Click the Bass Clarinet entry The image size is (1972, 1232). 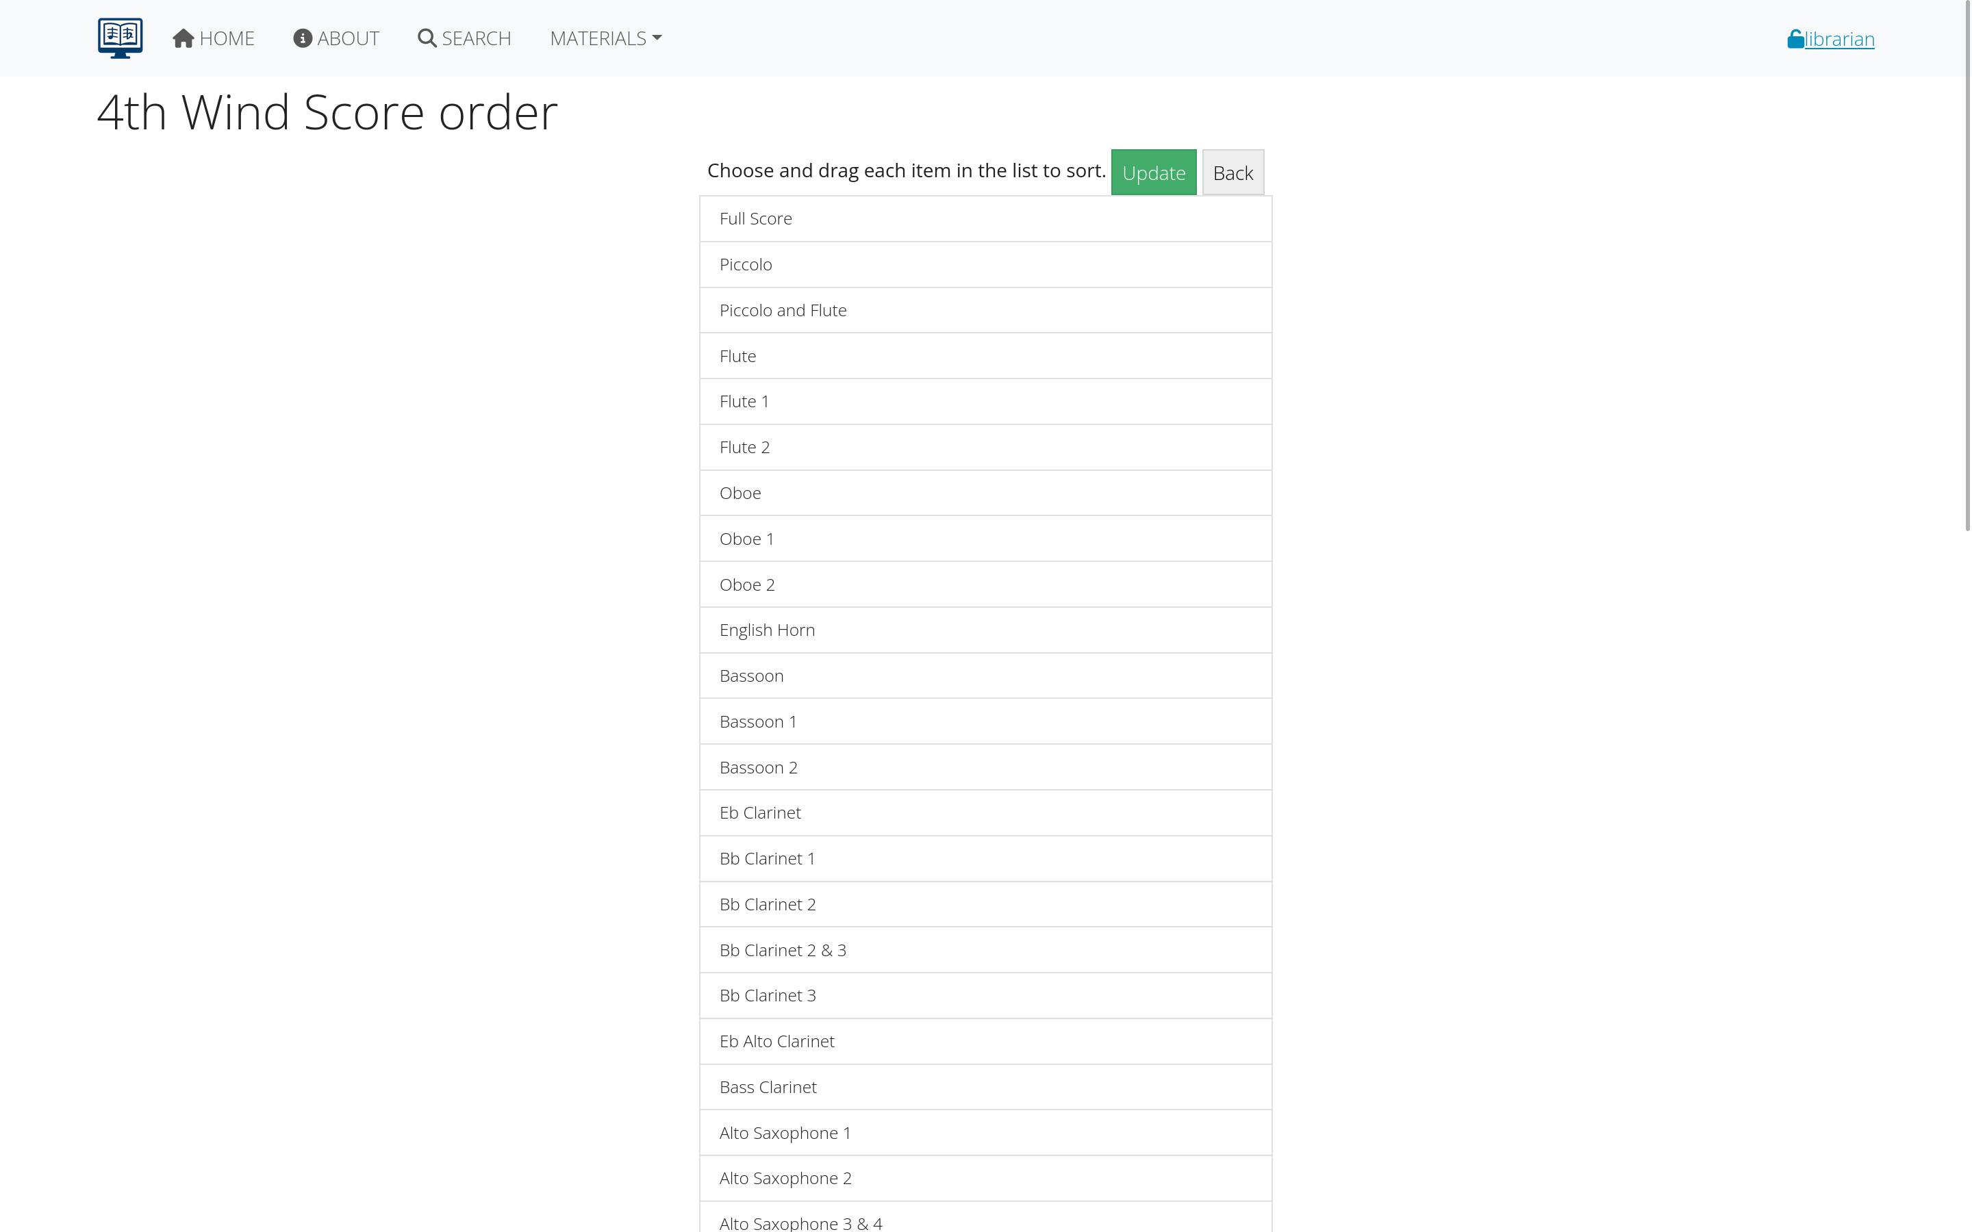985,1087
